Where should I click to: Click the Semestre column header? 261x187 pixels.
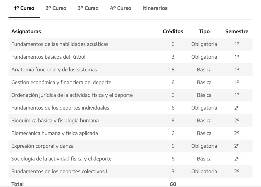(x=237, y=31)
